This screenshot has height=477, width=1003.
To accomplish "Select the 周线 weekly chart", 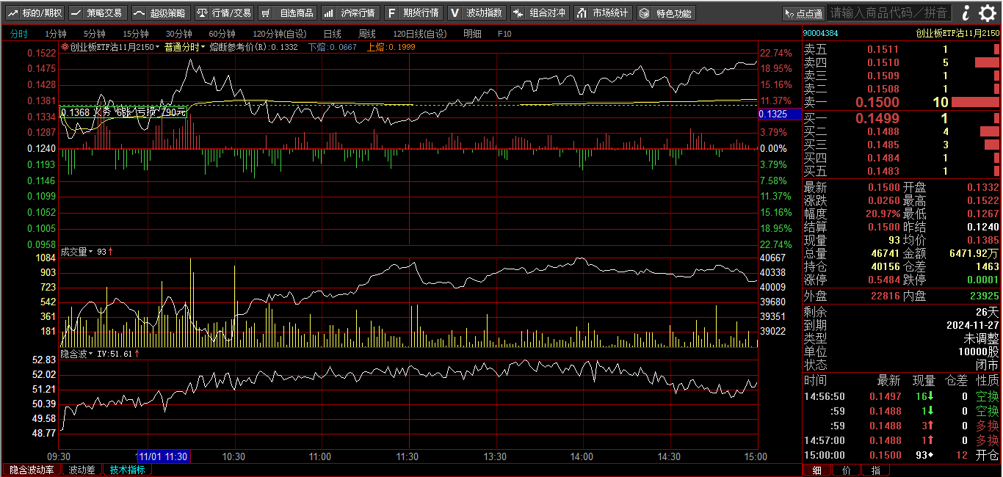I will coord(367,34).
